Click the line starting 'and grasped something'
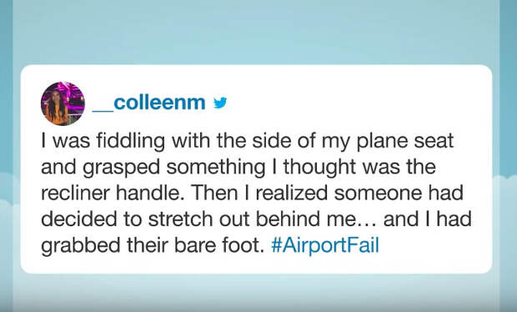The image size is (517, 312). 238,167
